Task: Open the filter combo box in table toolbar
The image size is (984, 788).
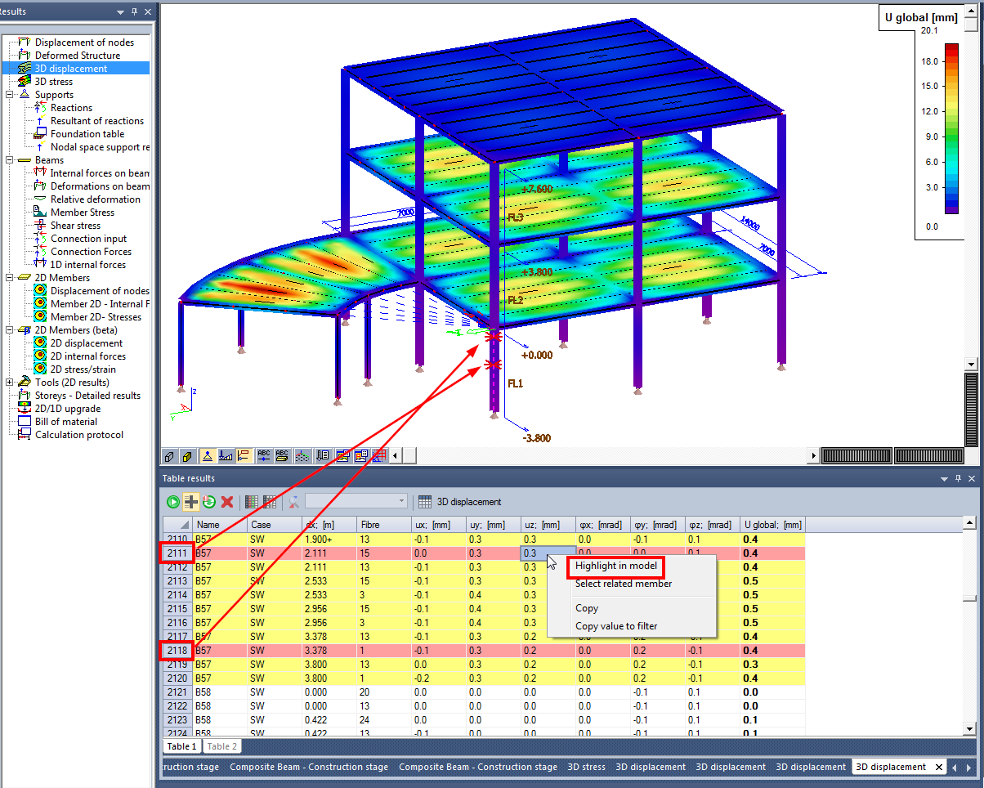Action: point(356,501)
